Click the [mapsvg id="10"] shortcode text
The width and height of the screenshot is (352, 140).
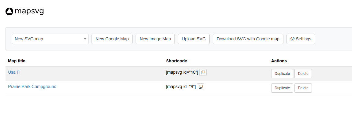click(182, 72)
